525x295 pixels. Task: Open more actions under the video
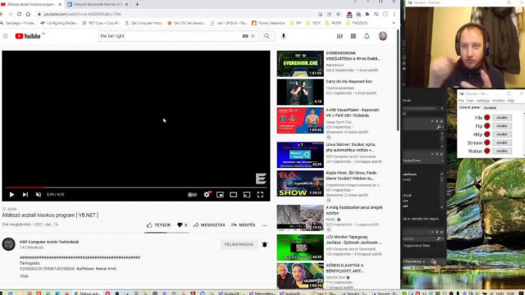tap(264, 225)
